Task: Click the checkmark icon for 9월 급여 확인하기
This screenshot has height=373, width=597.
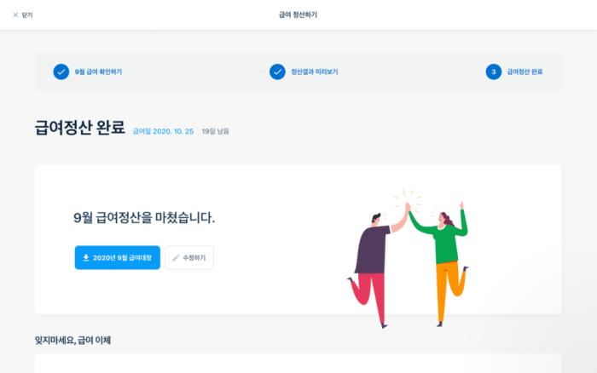Action: coord(61,72)
